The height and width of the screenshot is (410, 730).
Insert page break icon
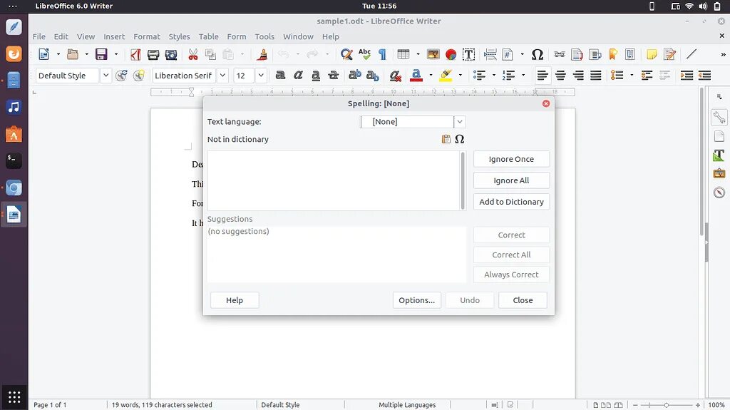490,54
